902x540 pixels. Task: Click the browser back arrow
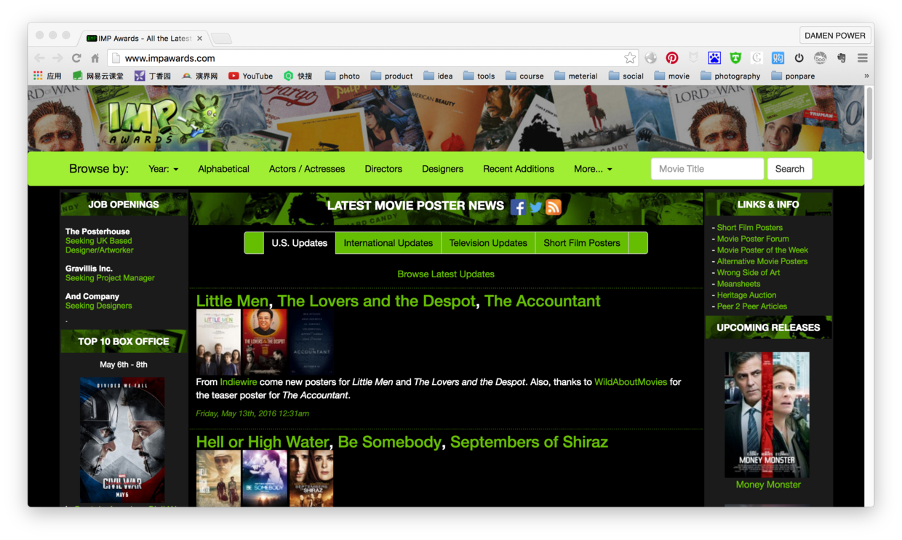39,58
